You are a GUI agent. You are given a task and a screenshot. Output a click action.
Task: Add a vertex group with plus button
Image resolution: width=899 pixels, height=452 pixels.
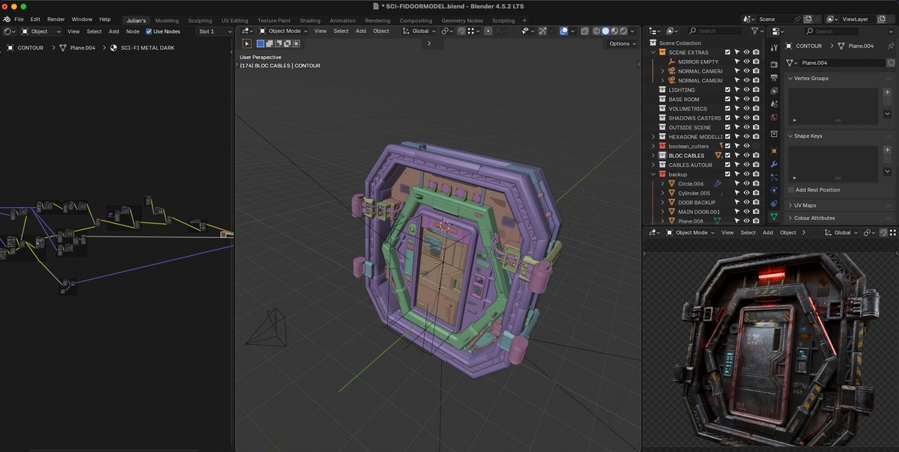(x=887, y=92)
